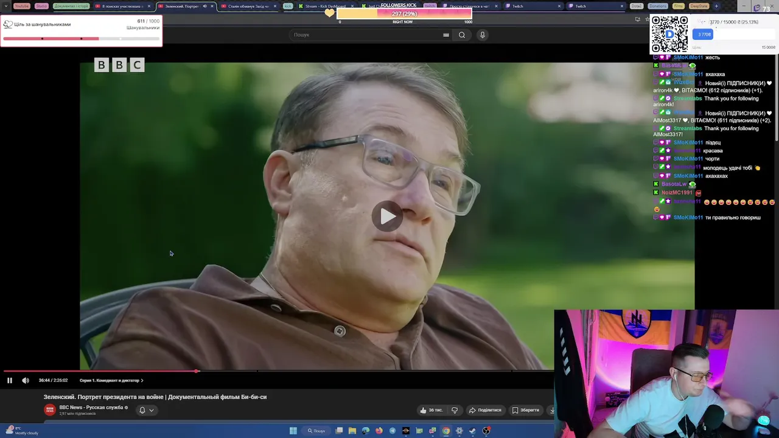Save the video with 'Зберегти'
779x438 pixels.
pos(526,410)
